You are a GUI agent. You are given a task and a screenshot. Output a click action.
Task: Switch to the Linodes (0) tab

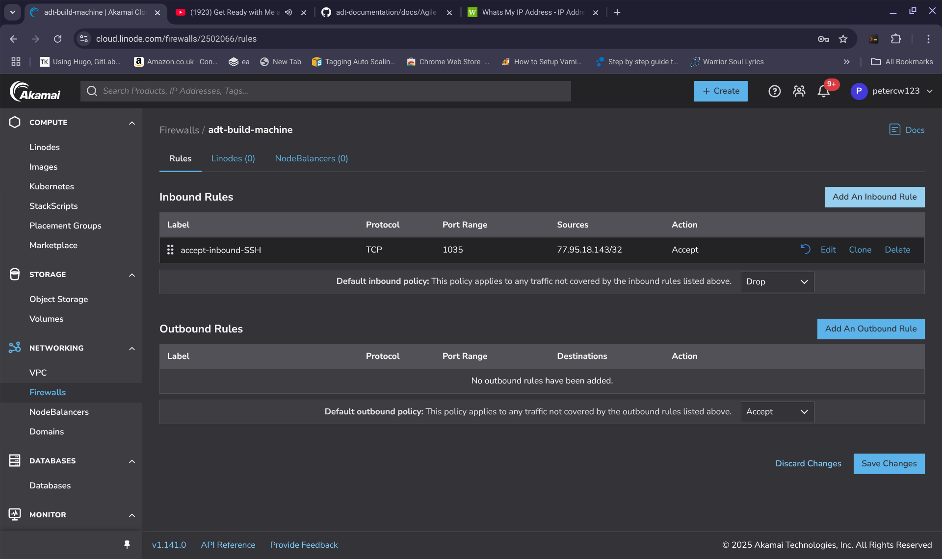[x=233, y=158]
